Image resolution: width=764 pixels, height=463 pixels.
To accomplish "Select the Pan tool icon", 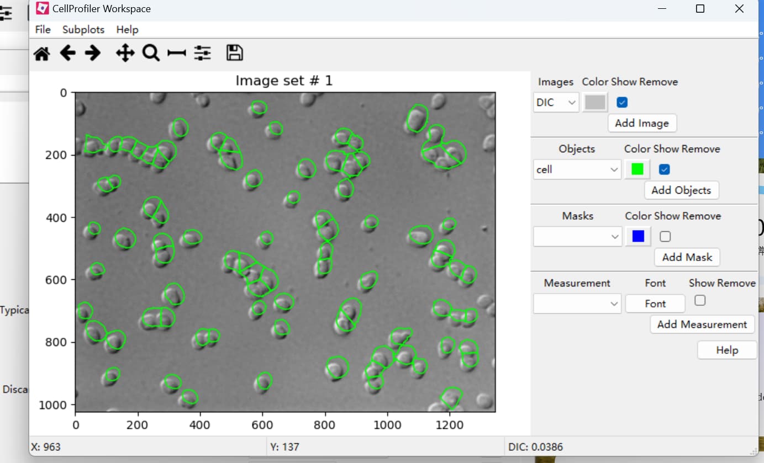I will click(124, 52).
